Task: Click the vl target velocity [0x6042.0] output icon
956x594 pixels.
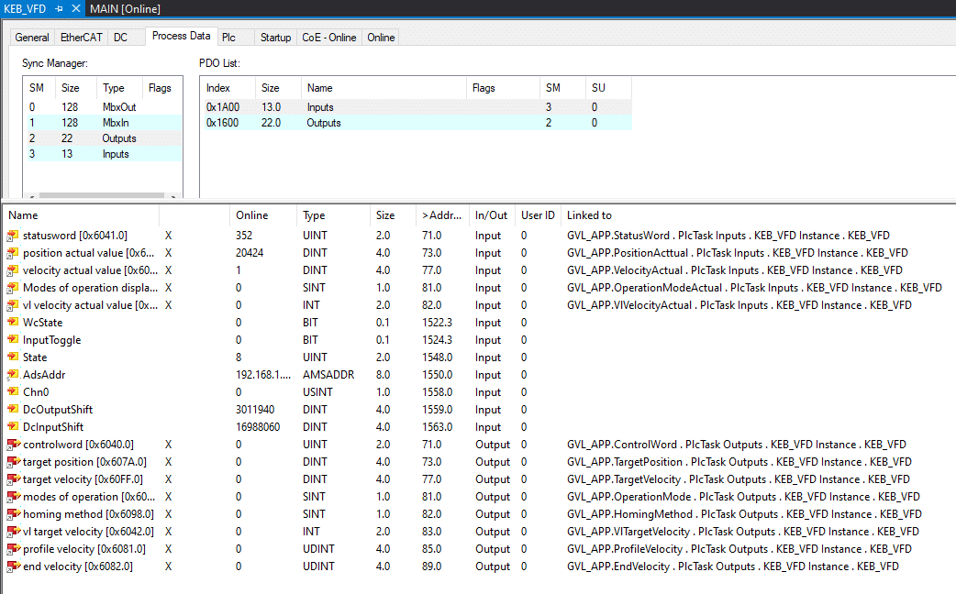Action: coord(14,532)
